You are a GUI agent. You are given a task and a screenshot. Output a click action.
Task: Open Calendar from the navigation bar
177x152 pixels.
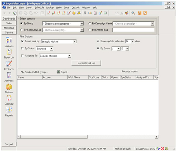pyautogui.click(x=9, y=100)
